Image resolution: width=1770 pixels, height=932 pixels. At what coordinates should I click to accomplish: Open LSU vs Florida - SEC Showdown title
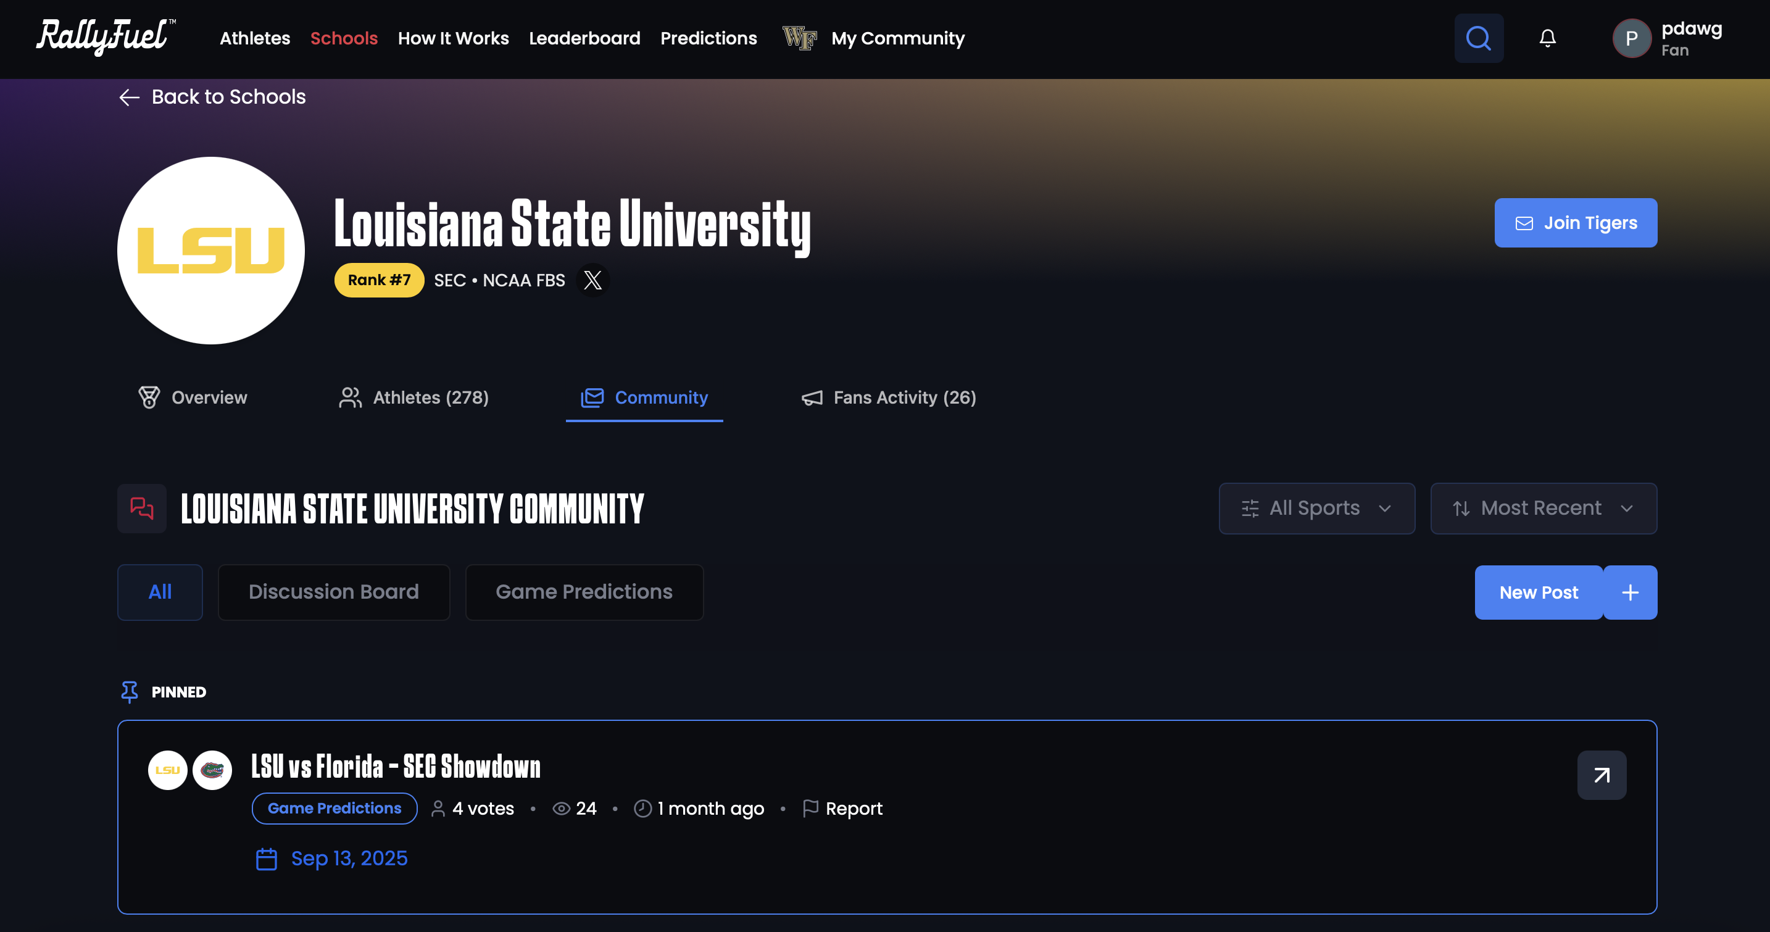pos(396,767)
